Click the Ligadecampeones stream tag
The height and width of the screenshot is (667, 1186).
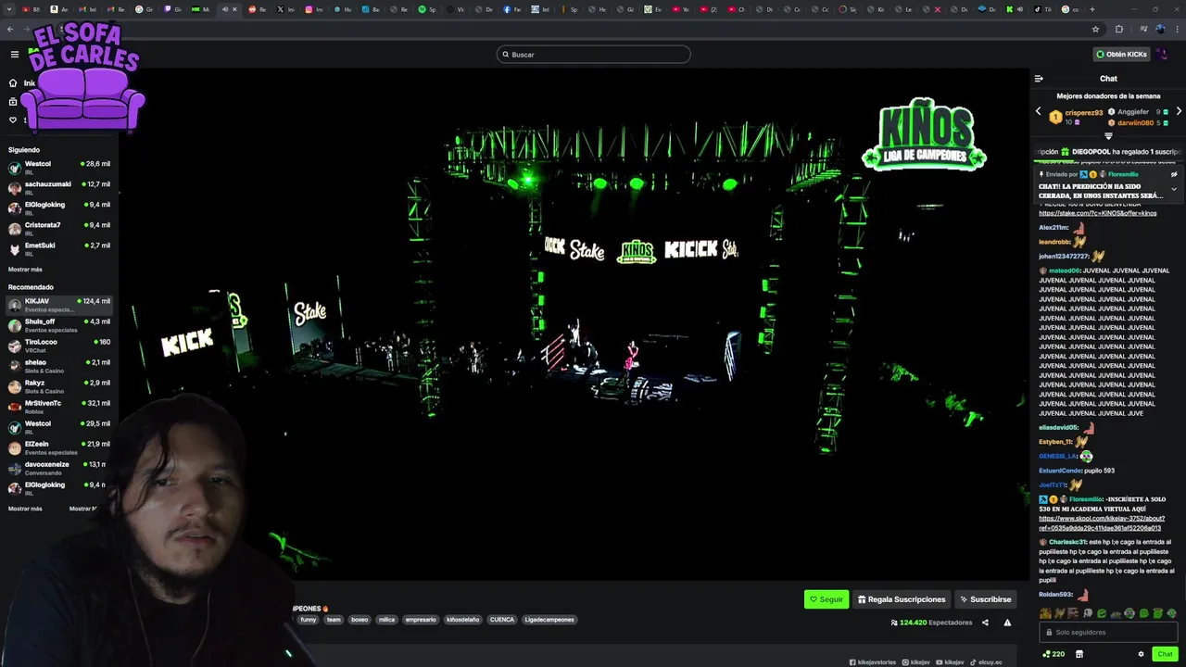click(x=549, y=620)
